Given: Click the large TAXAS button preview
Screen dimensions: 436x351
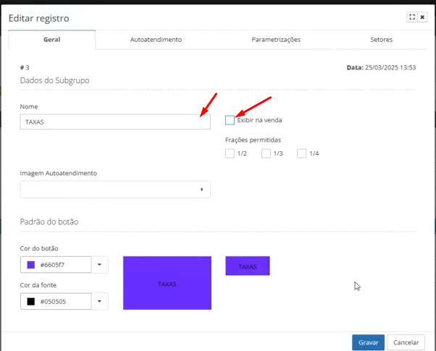Looking at the screenshot, I should [x=167, y=283].
